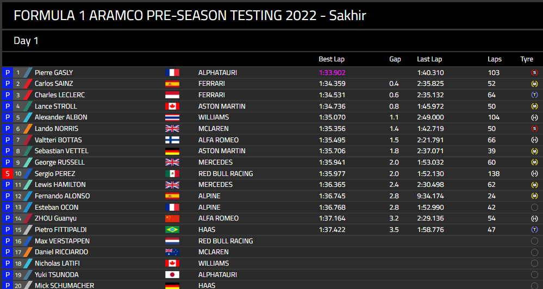Select the Tyre column header
The width and height of the screenshot is (543, 289).
[527, 59]
